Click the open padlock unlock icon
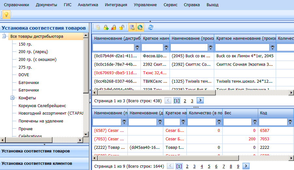The height and width of the screenshot is (170, 294). coord(121,28)
